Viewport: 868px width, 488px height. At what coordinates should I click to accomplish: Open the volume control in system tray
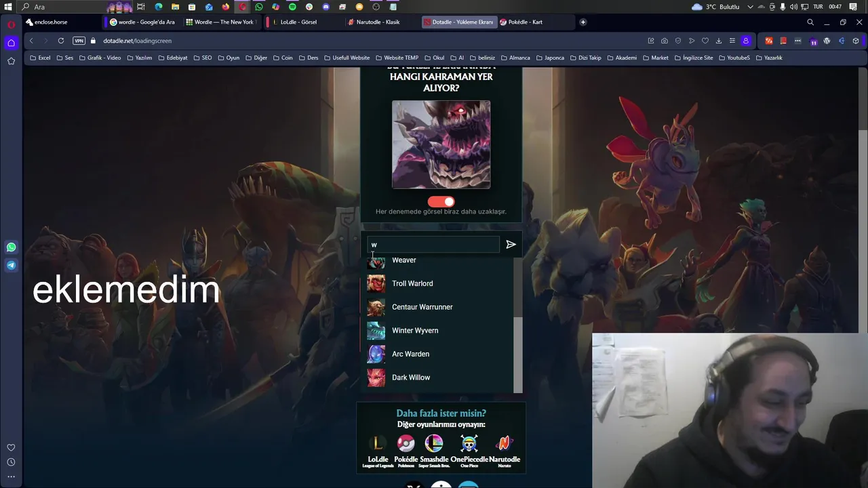point(793,7)
